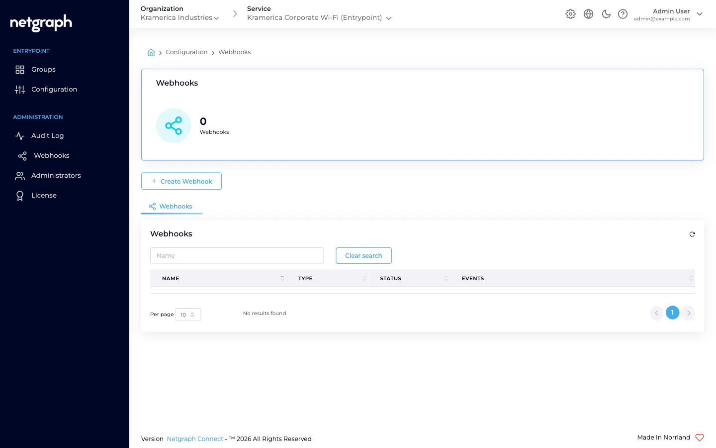The height and width of the screenshot is (448, 716).
Task: Go to previous page arrow
Action: pyautogui.click(x=656, y=313)
